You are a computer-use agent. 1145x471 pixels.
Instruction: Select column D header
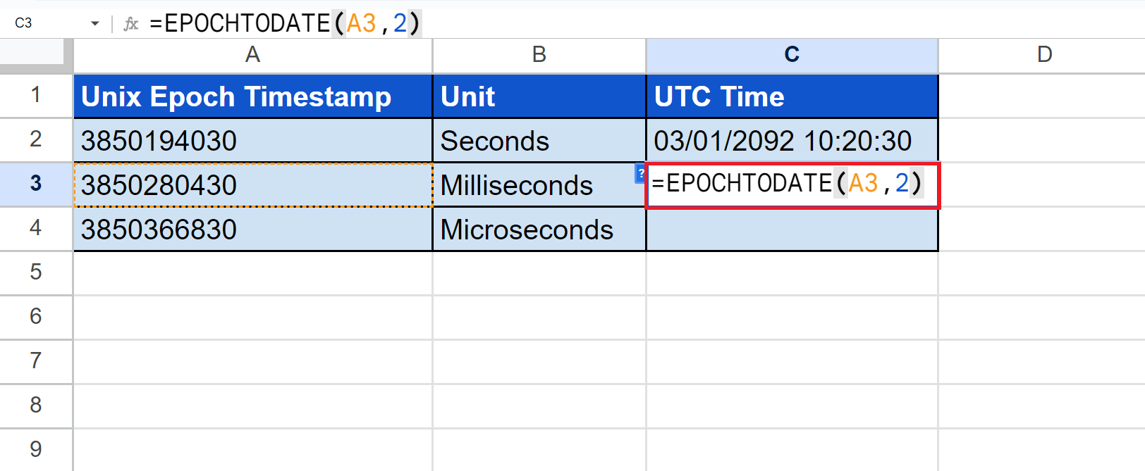[1044, 55]
